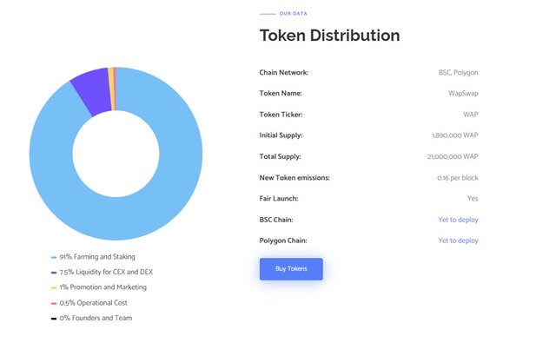This screenshot has width=556, height=356.
Task: Select the '91% Farming and Staking' legend label
Action: click(x=97, y=257)
